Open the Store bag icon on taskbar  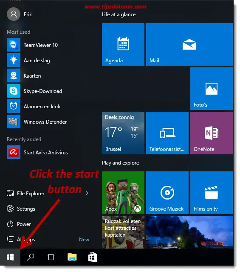click(x=93, y=257)
